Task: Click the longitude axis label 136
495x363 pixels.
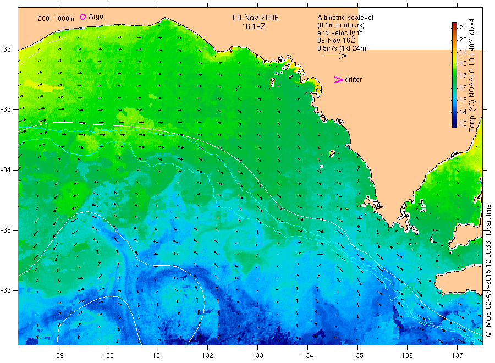Action: (x=407, y=356)
